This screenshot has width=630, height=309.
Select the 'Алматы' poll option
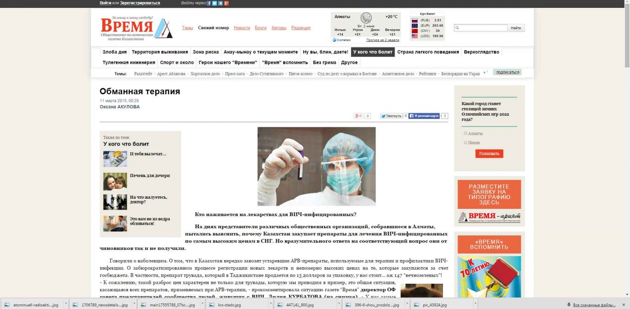click(465, 133)
